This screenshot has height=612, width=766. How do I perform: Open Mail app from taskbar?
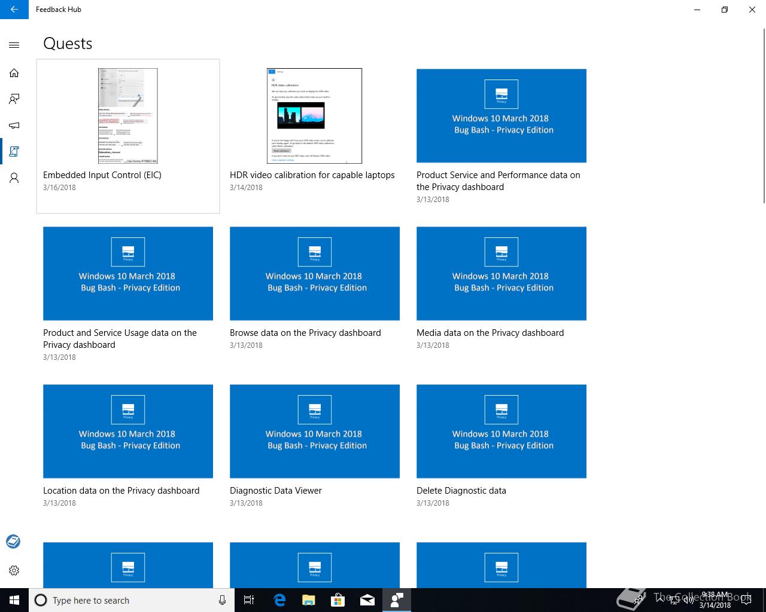pyautogui.click(x=367, y=600)
